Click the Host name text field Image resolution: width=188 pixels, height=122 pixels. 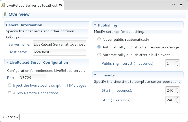point(59,52)
